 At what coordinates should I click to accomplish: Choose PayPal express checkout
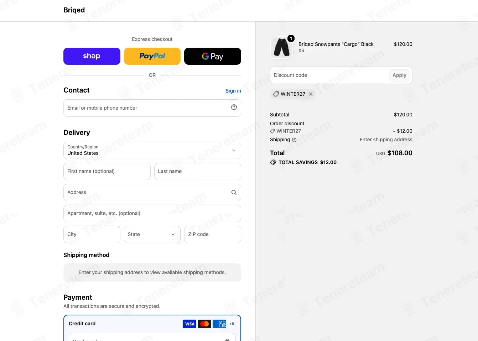pyautogui.click(x=152, y=56)
